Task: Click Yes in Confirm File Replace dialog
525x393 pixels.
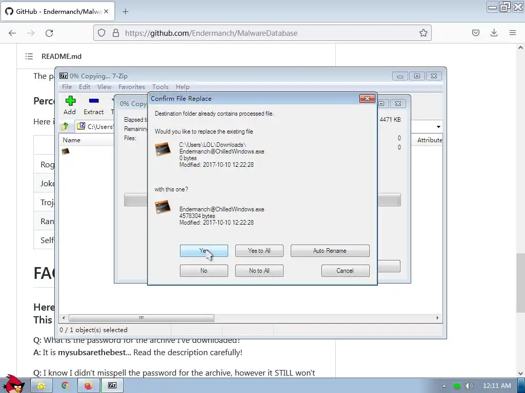Action: click(204, 251)
